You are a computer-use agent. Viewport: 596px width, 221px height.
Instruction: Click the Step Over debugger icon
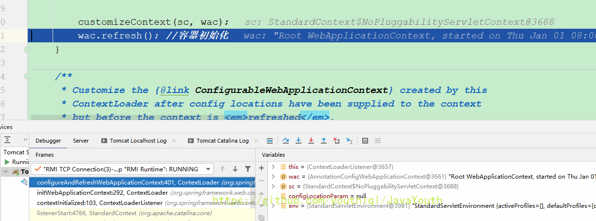(286, 141)
